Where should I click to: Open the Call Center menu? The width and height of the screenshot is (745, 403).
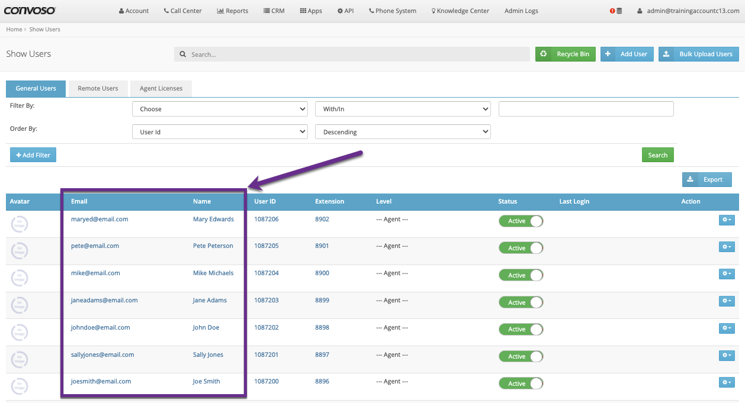(x=183, y=11)
